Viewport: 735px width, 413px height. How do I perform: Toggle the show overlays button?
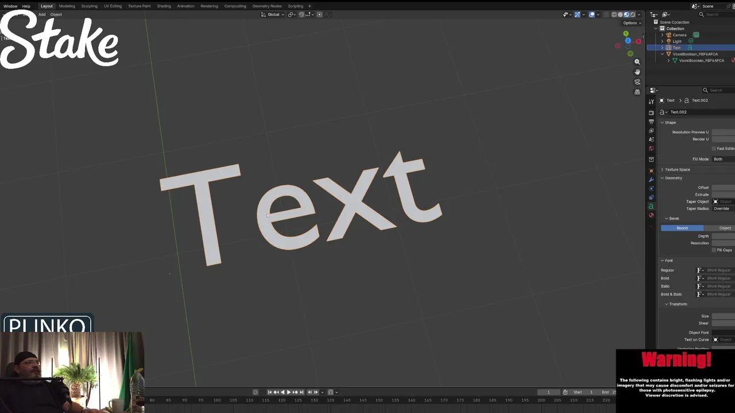(591, 14)
